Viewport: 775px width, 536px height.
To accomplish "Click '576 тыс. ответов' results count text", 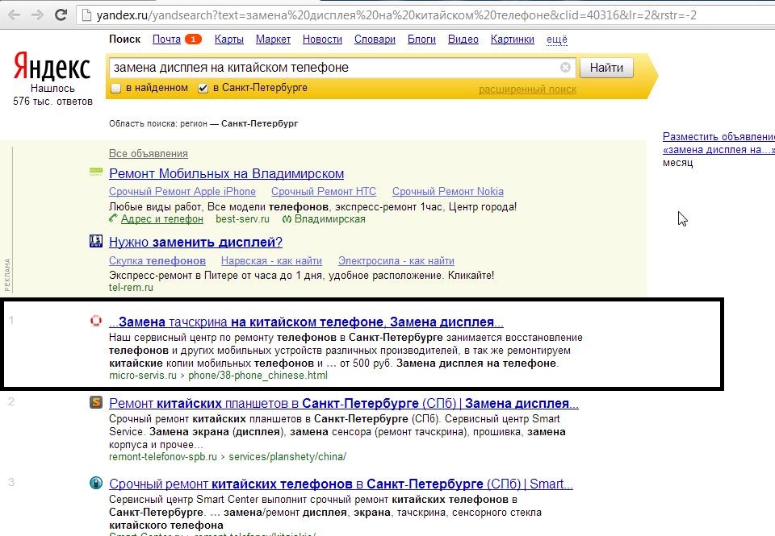I will coord(53,102).
